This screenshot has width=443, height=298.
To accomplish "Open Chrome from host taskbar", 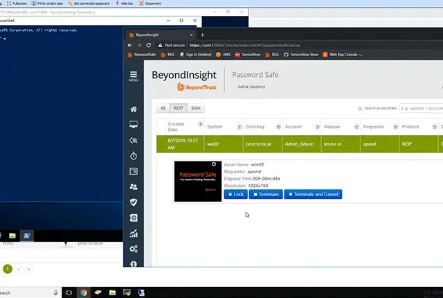I will [84, 292].
